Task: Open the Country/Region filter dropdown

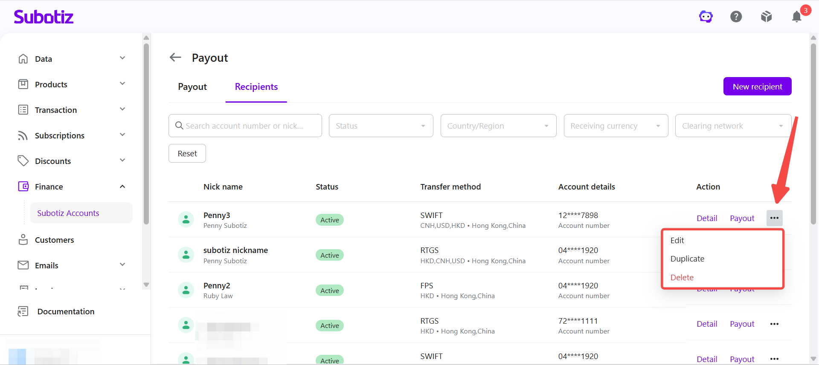Action: (498, 126)
